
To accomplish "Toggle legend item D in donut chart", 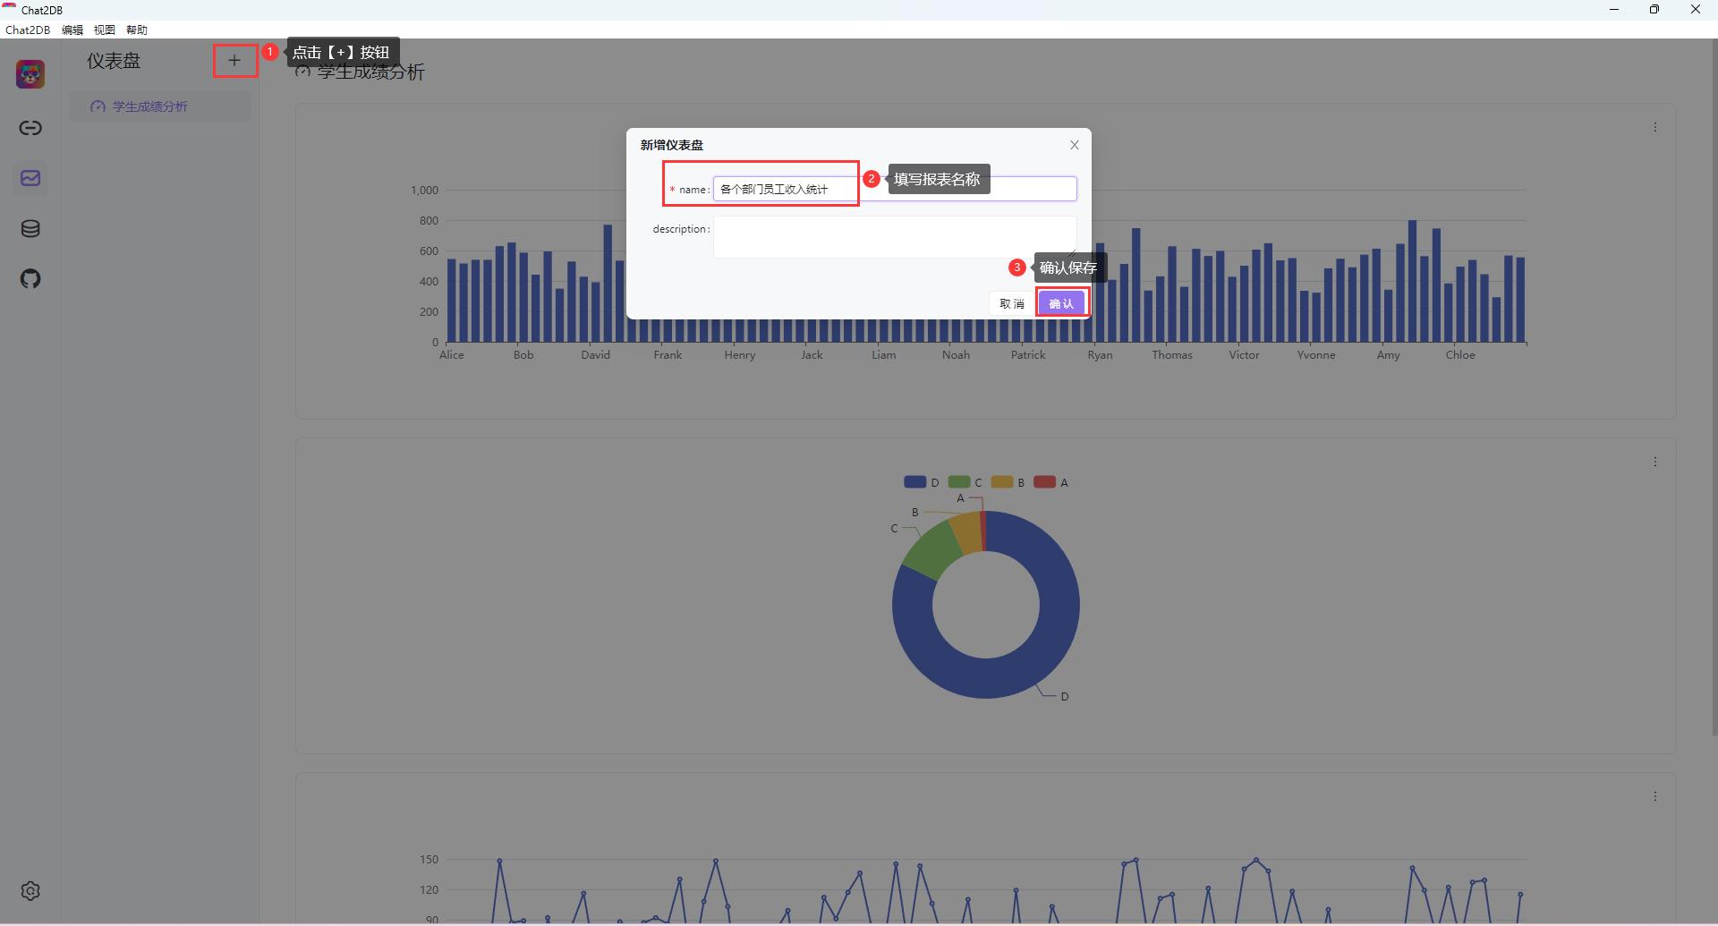I will pyautogui.click(x=922, y=482).
